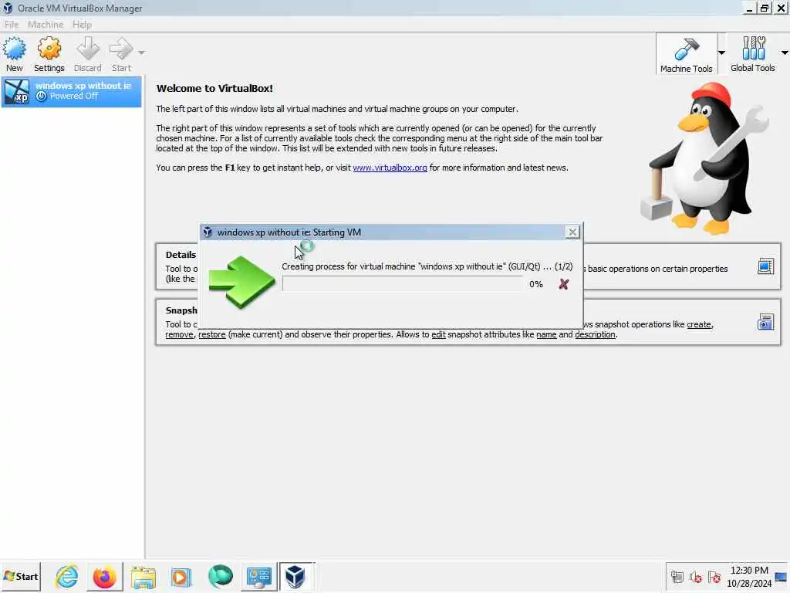Follow the 'description' attribute link
Image resolution: width=790 pixels, height=593 pixels.
pos(595,334)
